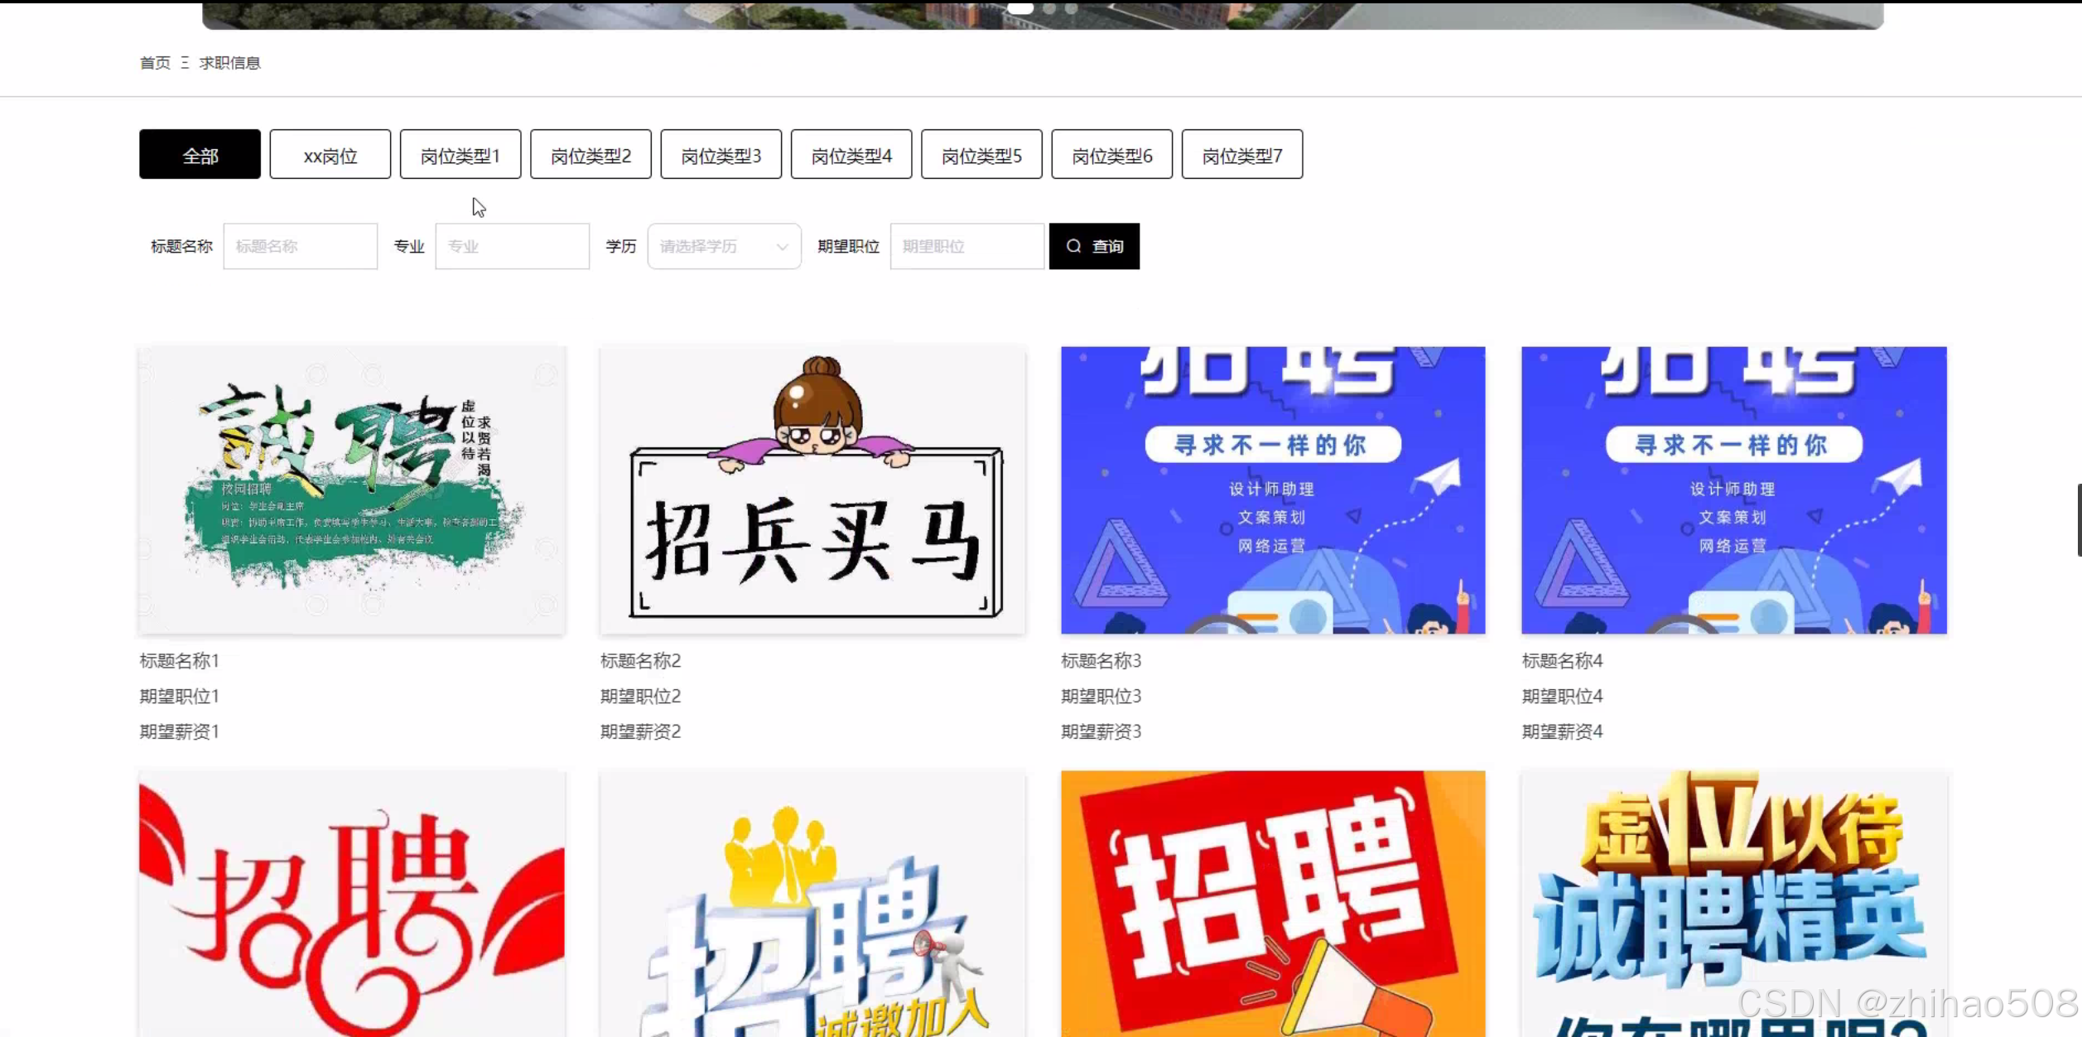Click the 学历 dropdown chevron arrow
Viewport: 2082px width, 1037px height.
point(782,247)
